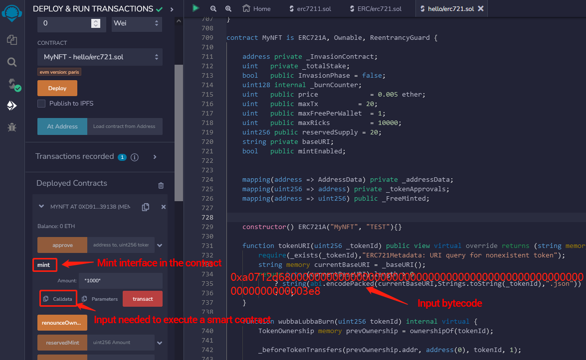Screen dimensions: 586x360
Task: Click the deploy panel vertical scrollbar
Action: 179,133
